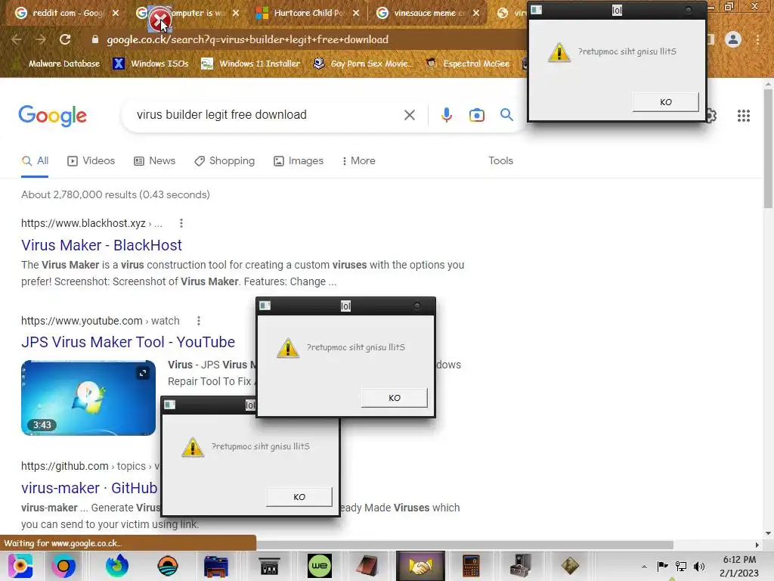Open the blue printer-like taskbar icon
774x581 pixels.
click(x=215, y=566)
